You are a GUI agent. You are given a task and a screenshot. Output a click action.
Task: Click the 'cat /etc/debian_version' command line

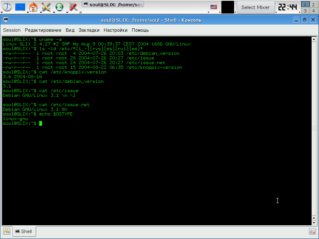53,82
